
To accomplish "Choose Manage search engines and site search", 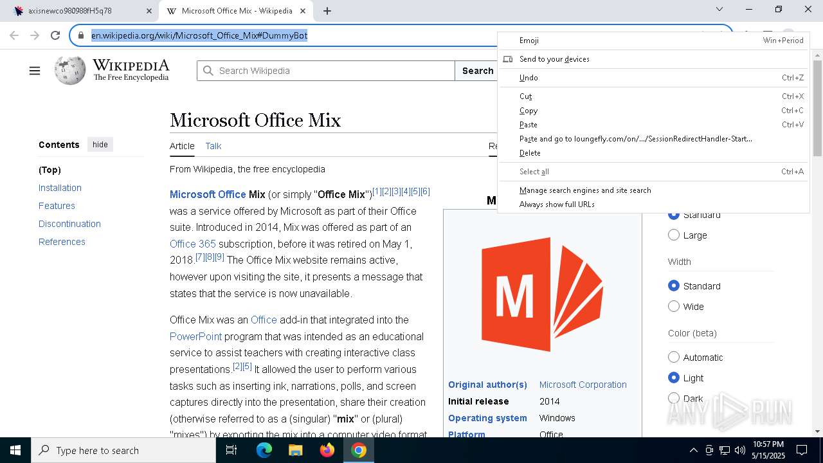I will [x=653, y=190].
